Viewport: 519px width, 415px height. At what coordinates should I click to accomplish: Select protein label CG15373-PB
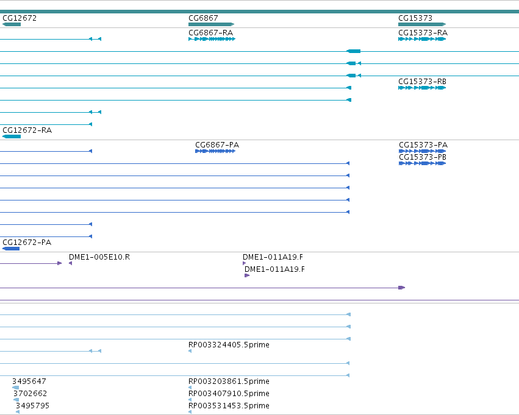(x=423, y=157)
